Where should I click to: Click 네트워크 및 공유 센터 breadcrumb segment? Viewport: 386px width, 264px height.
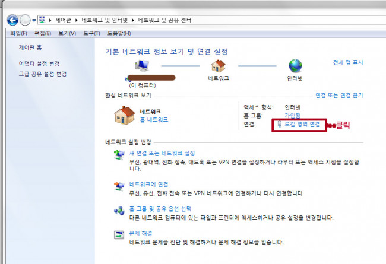pyautogui.click(x=164, y=20)
